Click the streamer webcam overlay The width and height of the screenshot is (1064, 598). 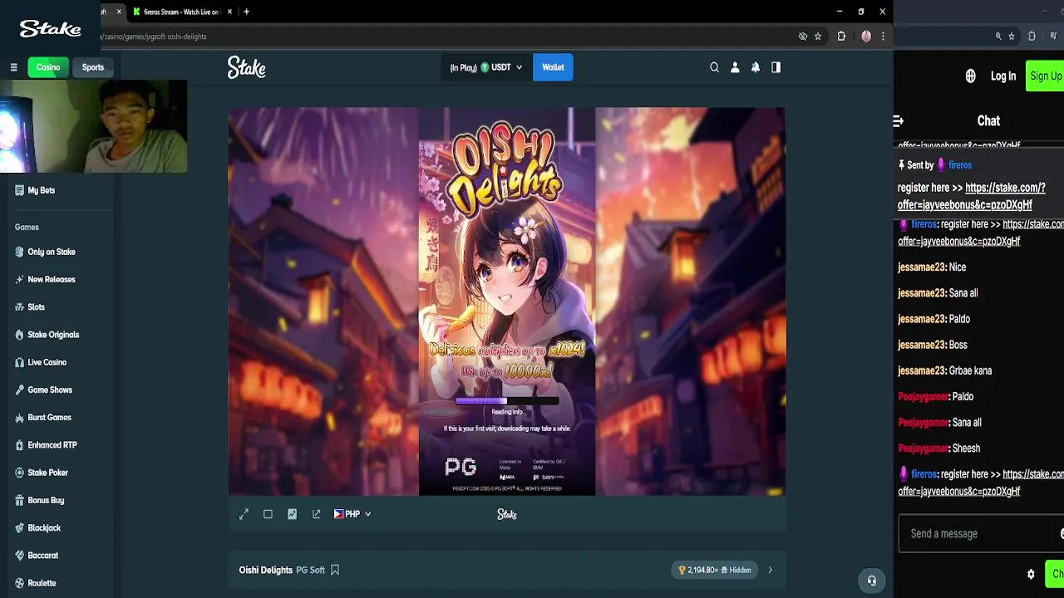(93, 126)
